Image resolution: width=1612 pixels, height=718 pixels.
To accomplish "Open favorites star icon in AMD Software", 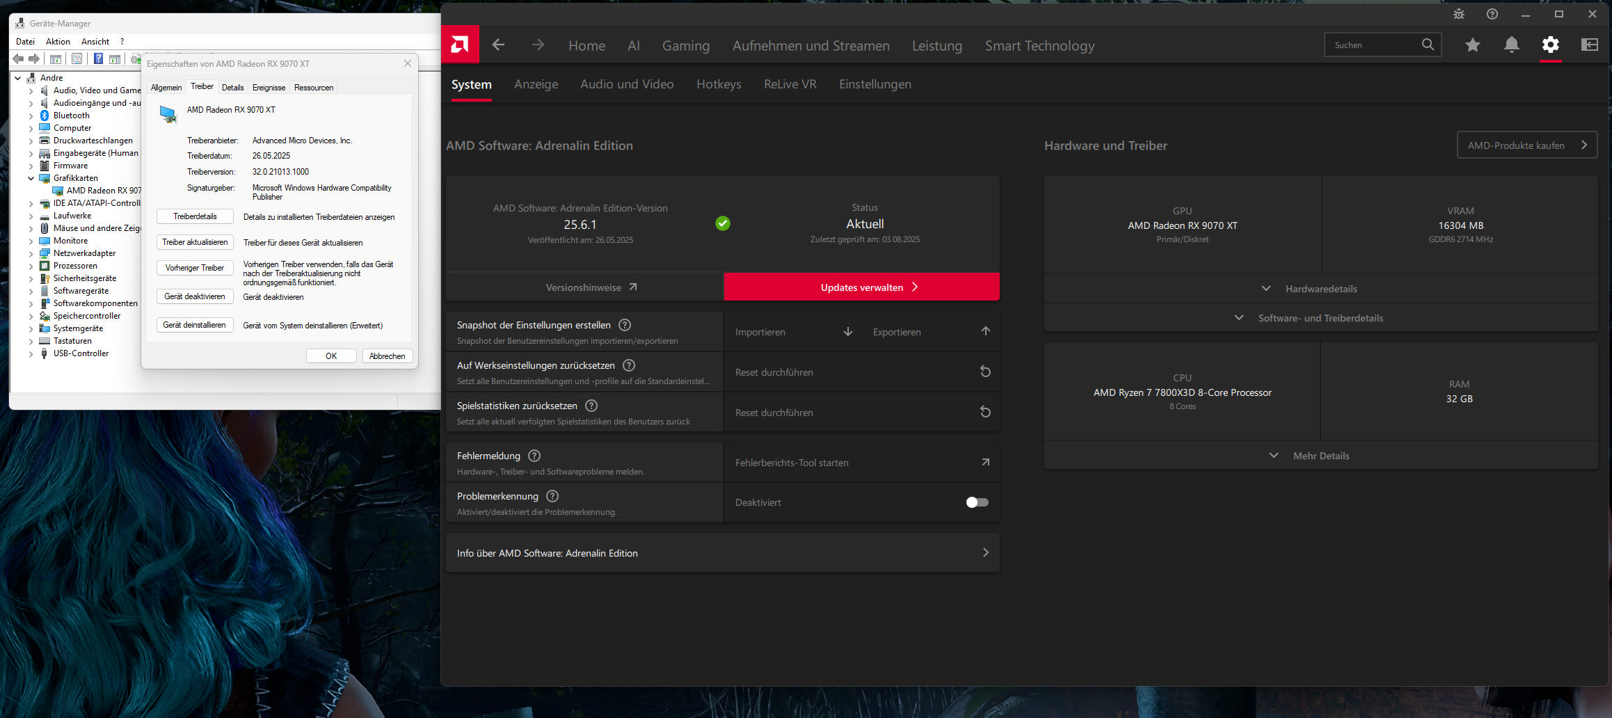I will 1472,45.
